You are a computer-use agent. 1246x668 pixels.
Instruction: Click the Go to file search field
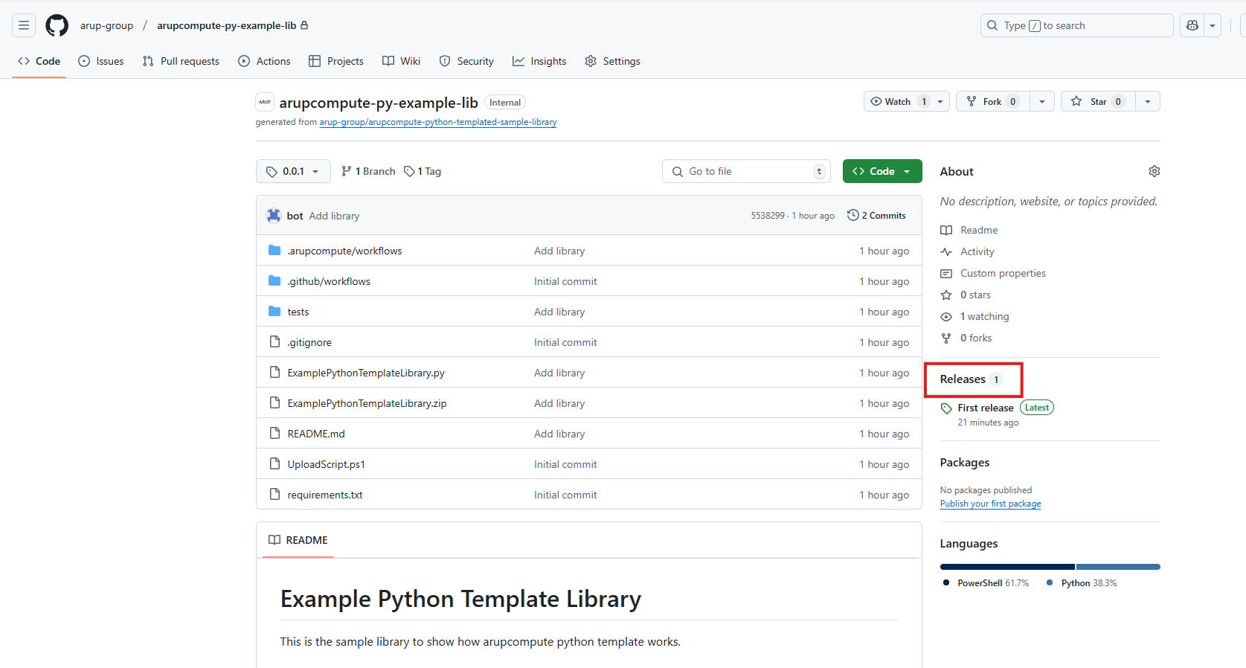pos(746,171)
